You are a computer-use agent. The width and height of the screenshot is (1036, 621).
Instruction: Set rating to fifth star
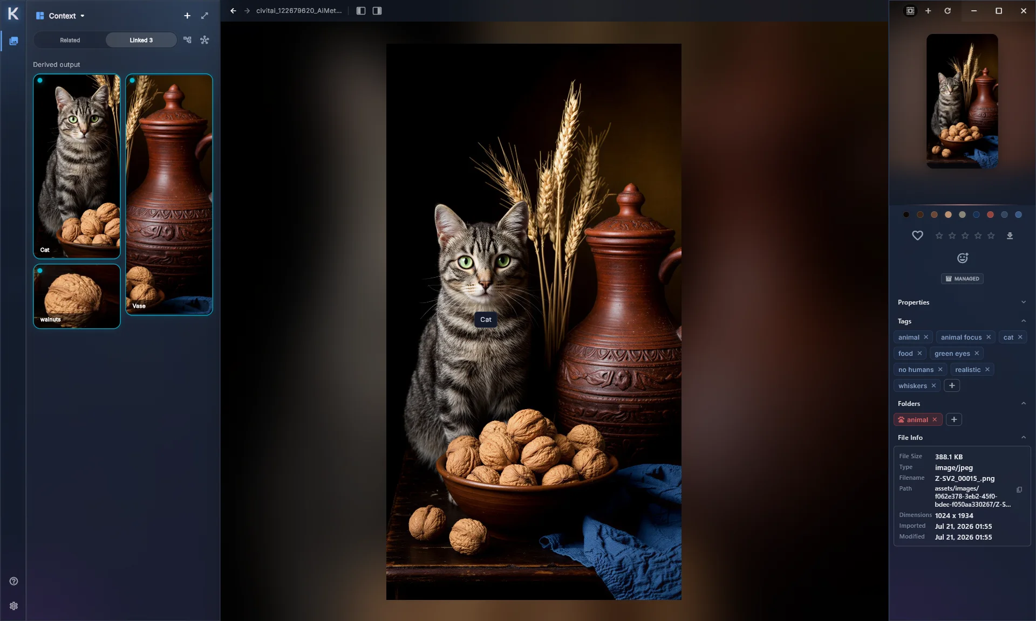coord(991,236)
